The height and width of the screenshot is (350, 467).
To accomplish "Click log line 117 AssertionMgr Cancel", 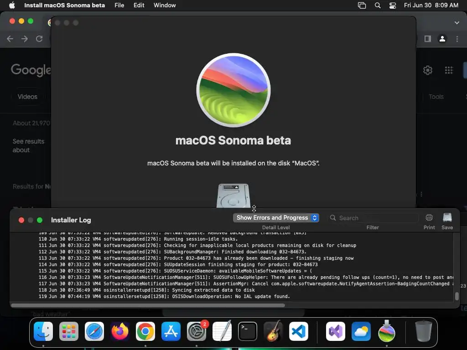I will [246, 284].
